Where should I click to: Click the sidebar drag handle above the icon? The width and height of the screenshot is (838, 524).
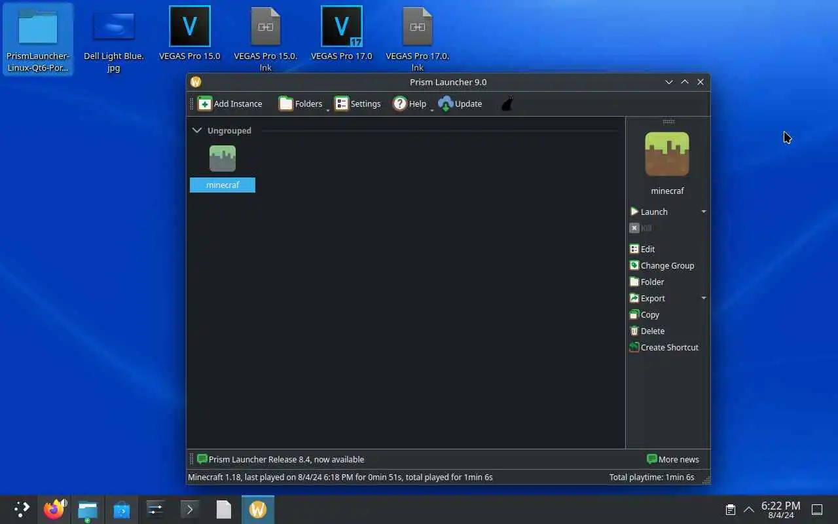(668, 121)
